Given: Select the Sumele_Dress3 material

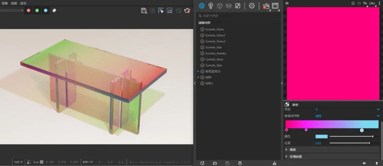Looking at the screenshot, I should point(215,41).
